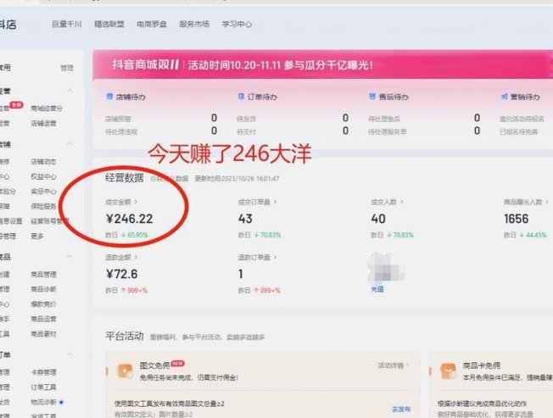Open 成交金额 metric details arrow
Image resolution: width=553 pixels, height=418 pixels.
point(136,202)
